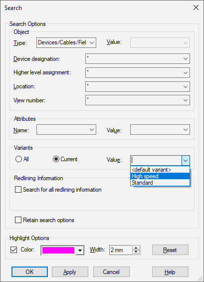Decrease highlight width with down arrow
Screen dimensions: 204x282
tap(136, 252)
